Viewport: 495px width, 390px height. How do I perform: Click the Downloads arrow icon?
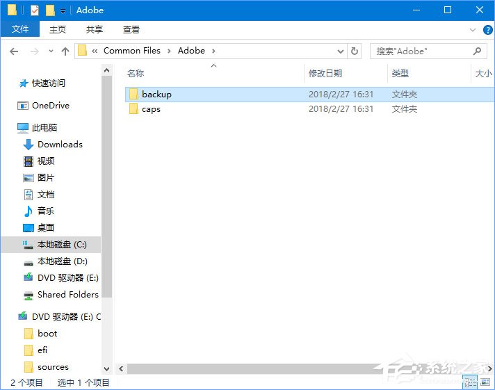coord(29,145)
